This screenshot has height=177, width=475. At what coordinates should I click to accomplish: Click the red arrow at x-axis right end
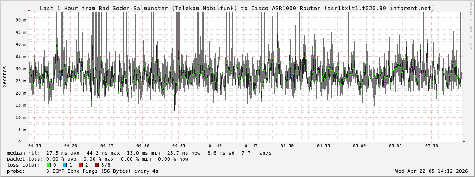click(464, 142)
